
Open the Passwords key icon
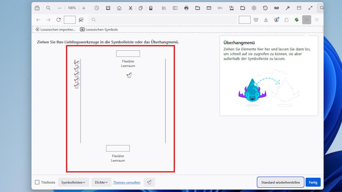(220, 8)
